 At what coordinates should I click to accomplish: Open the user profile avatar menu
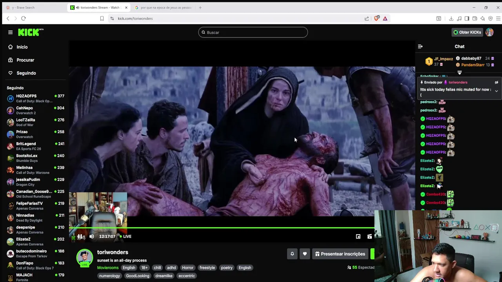tap(489, 33)
